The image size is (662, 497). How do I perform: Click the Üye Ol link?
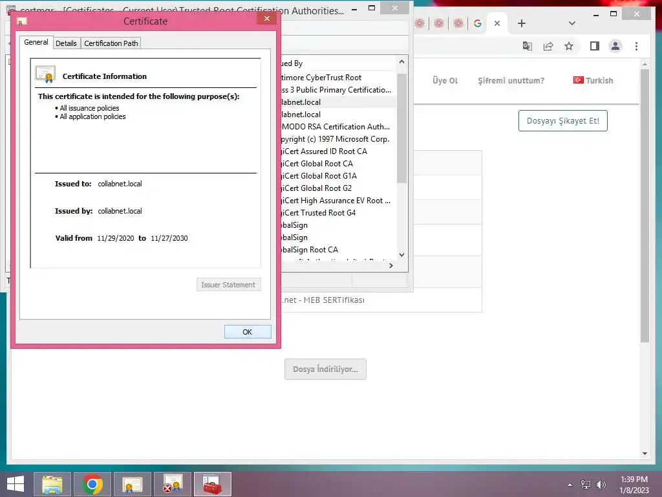445,80
